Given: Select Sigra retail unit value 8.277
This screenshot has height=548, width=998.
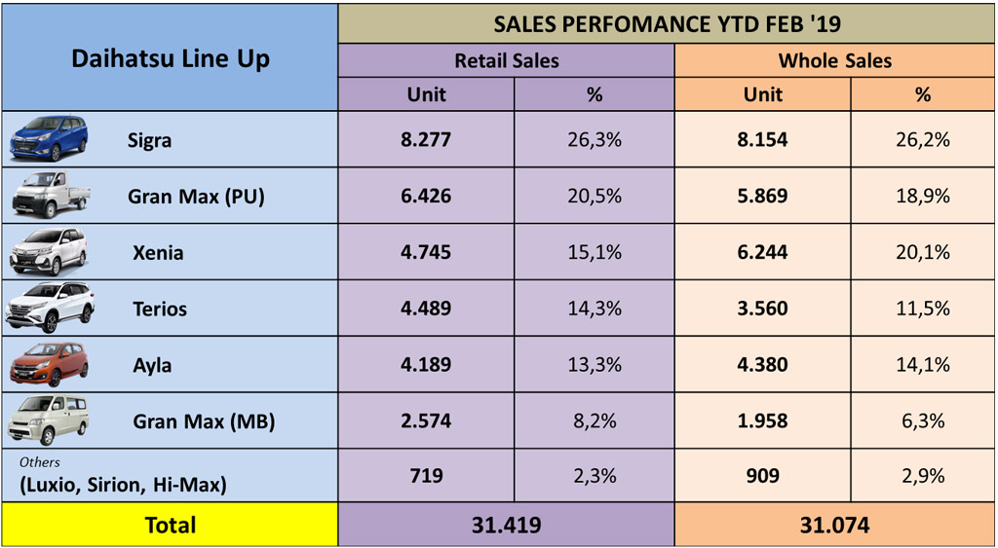Looking at the screenshot, I should (426, 139).
